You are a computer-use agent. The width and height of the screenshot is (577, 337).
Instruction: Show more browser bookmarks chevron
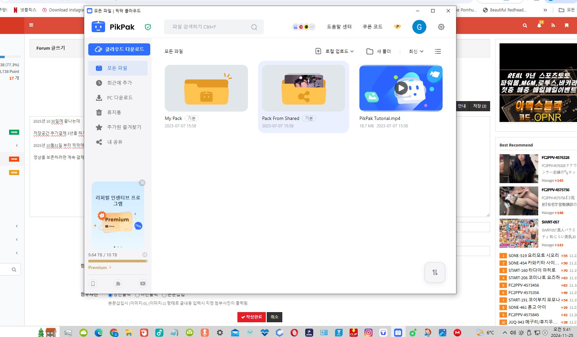pos(545,10)
